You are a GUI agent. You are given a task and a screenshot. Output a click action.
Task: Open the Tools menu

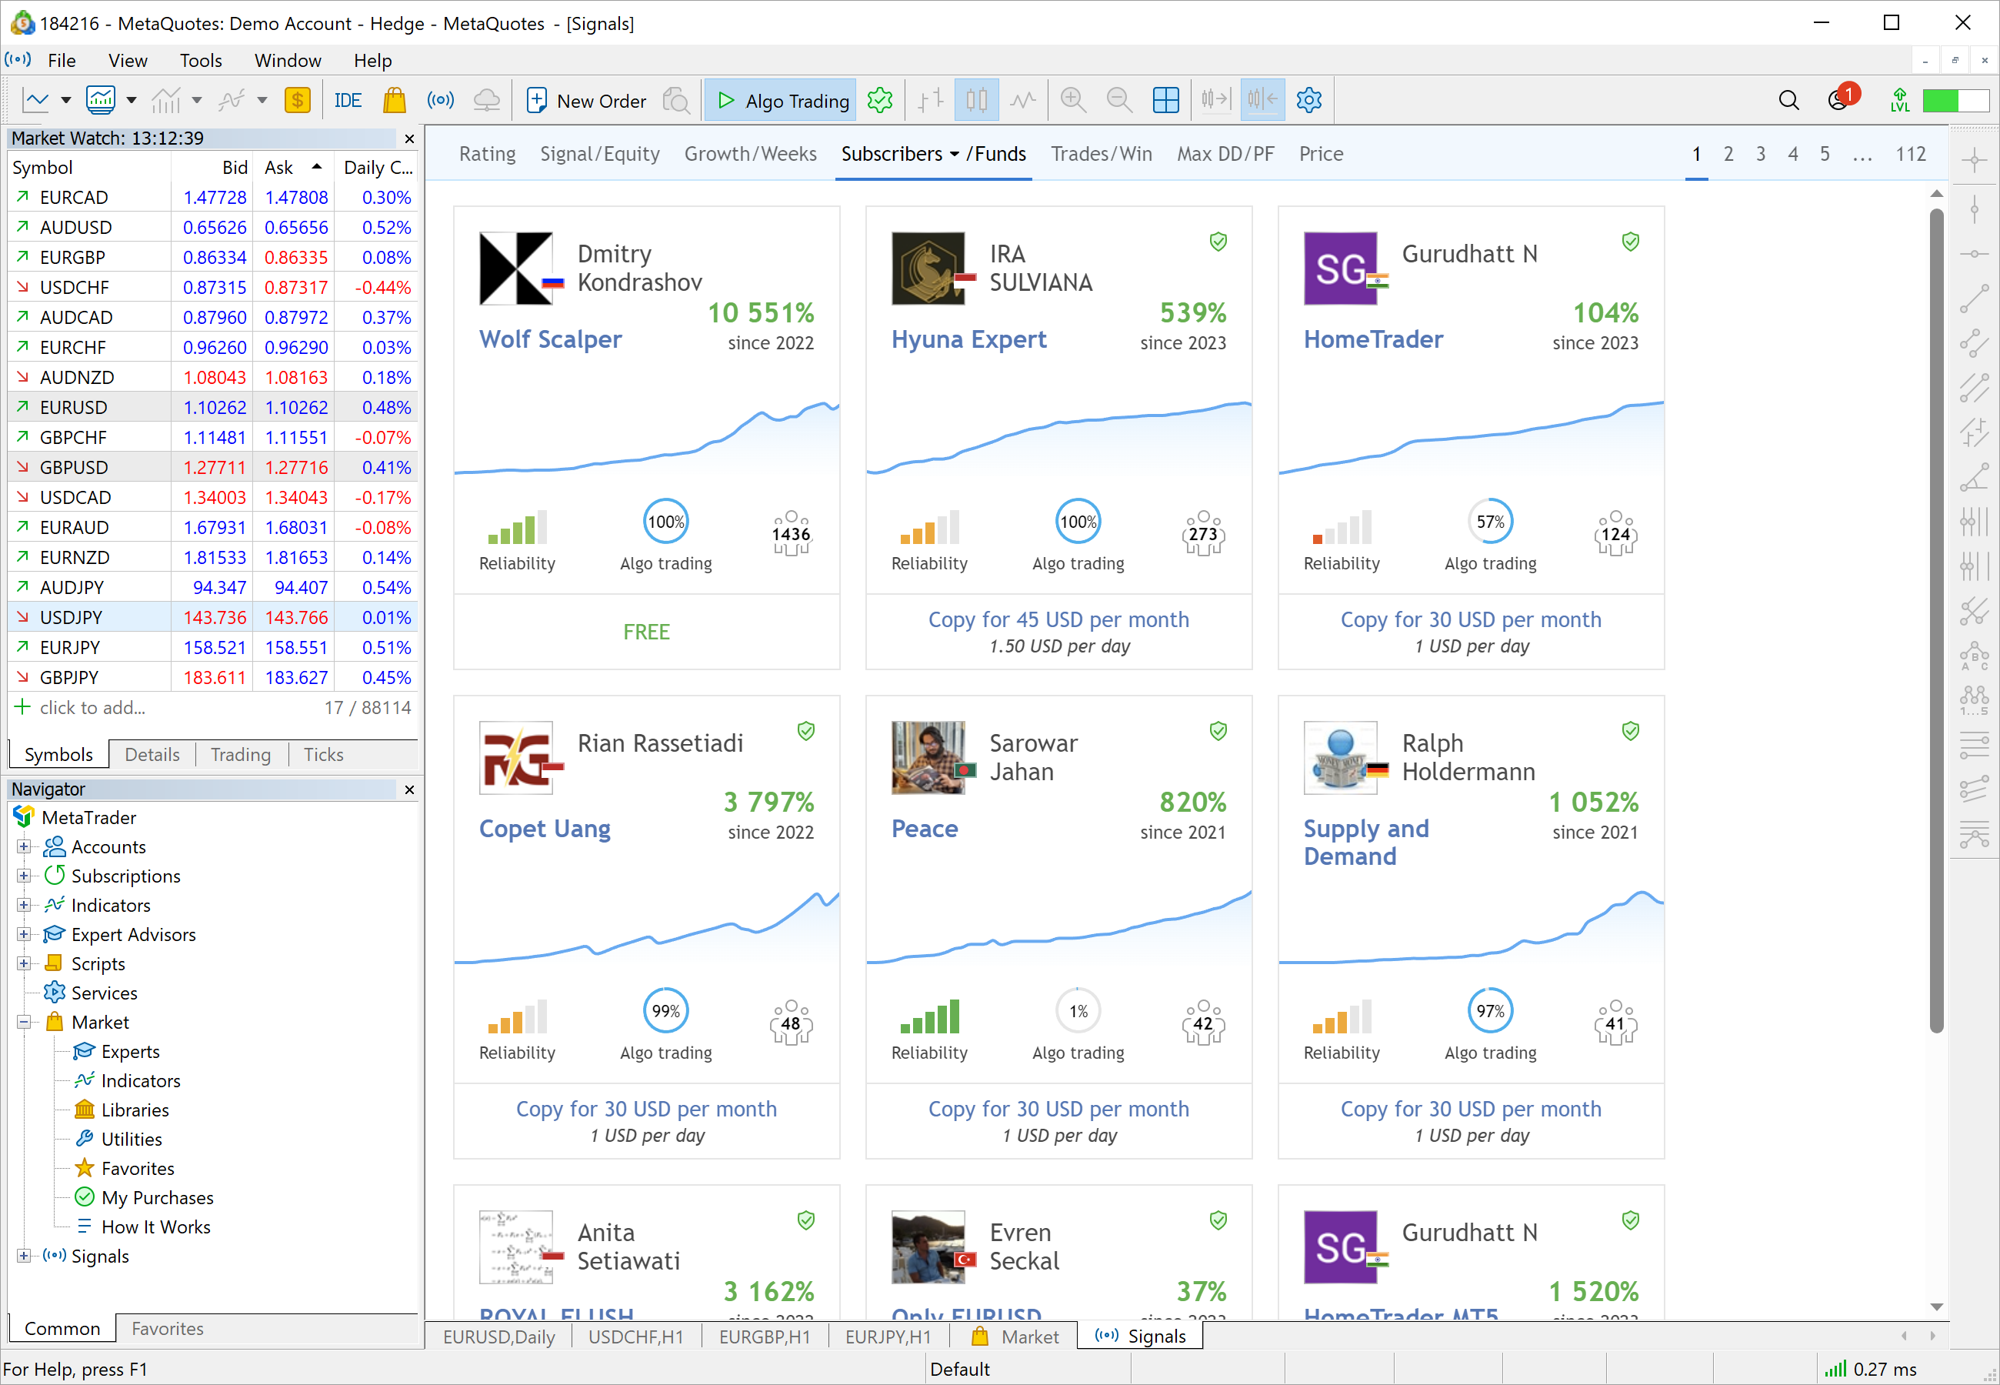pyautogui.click(x=200, y=61)
